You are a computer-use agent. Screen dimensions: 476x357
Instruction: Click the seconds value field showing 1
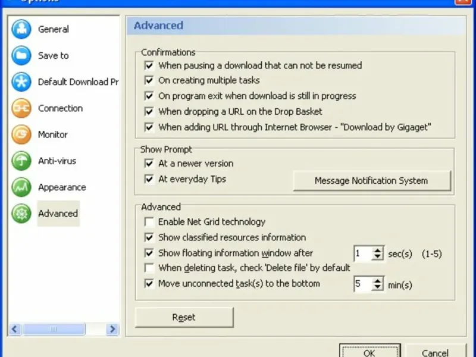coord(363,253)
